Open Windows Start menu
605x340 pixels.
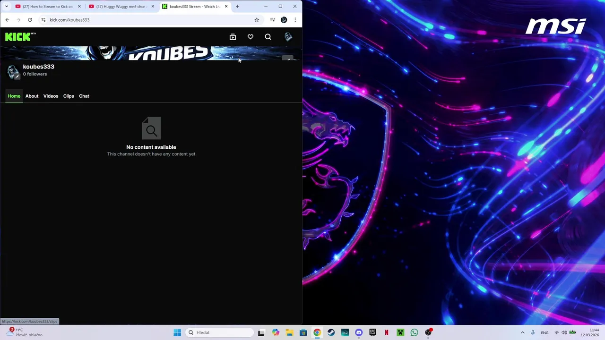(177, 332)
